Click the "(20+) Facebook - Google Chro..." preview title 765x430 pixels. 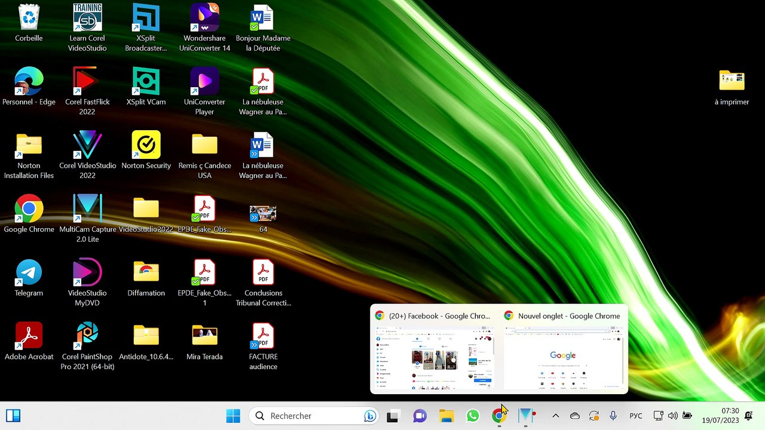[x=439, y=316]
